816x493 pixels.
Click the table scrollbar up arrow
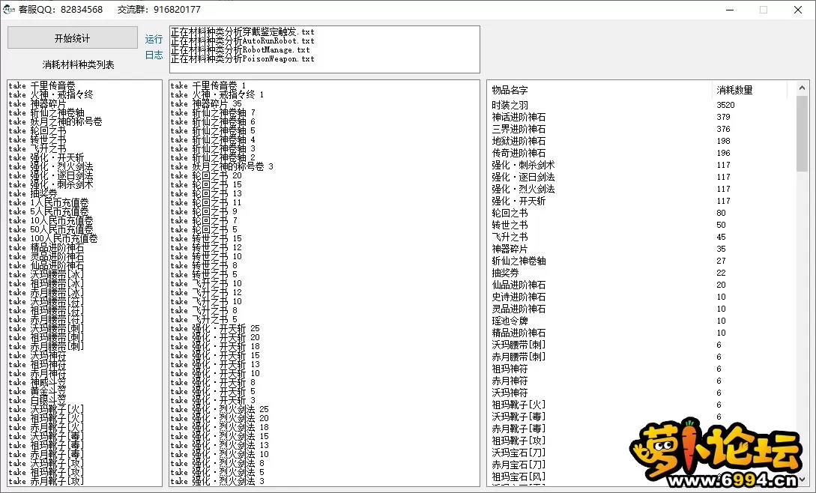tap(802, 88)
